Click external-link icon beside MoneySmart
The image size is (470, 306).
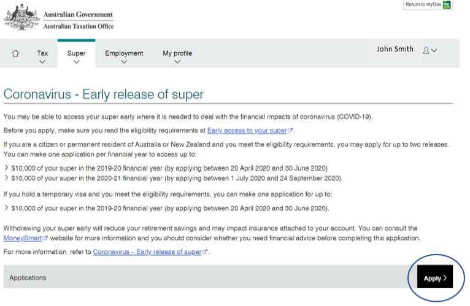[45, 238]
